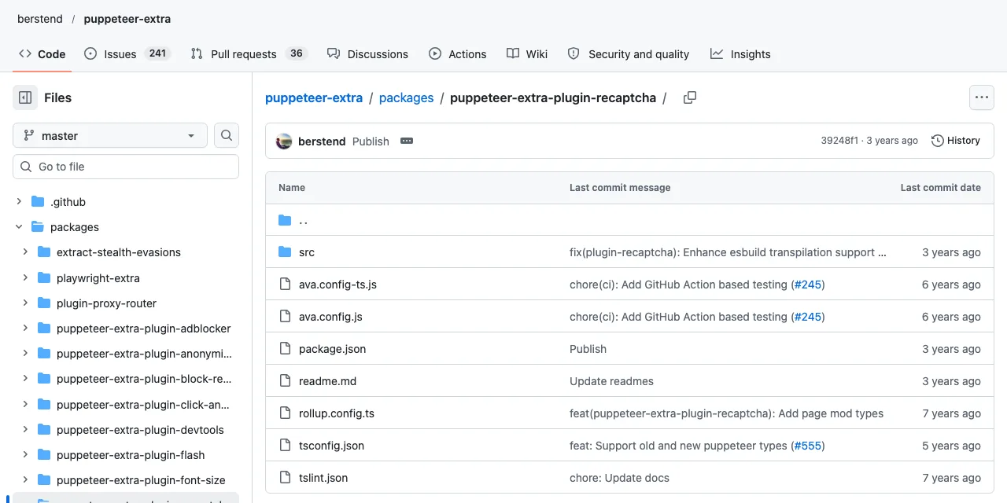
Task: Expand puppeteer-extra-plugin-devtools chevron
Action: (x=25, y=430)
